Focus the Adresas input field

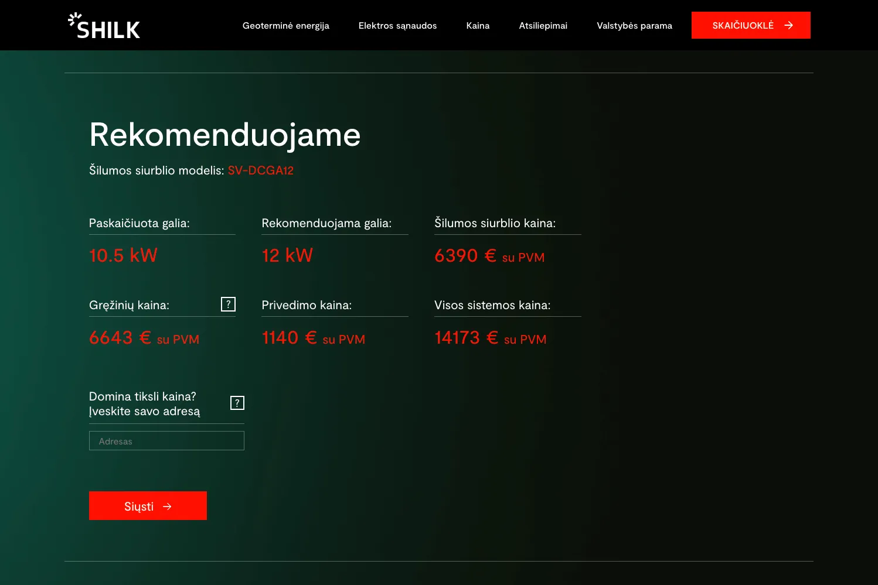(x=166, y=441)
